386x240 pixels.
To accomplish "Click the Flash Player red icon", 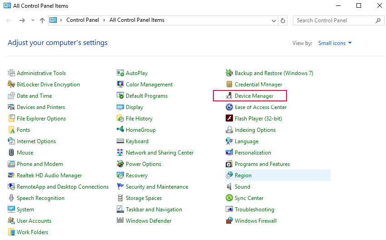I will 229,118.
